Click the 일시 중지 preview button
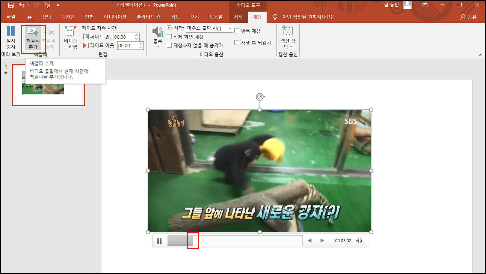Viewport: 486px width, 274px height. click(x=11, y=37)
